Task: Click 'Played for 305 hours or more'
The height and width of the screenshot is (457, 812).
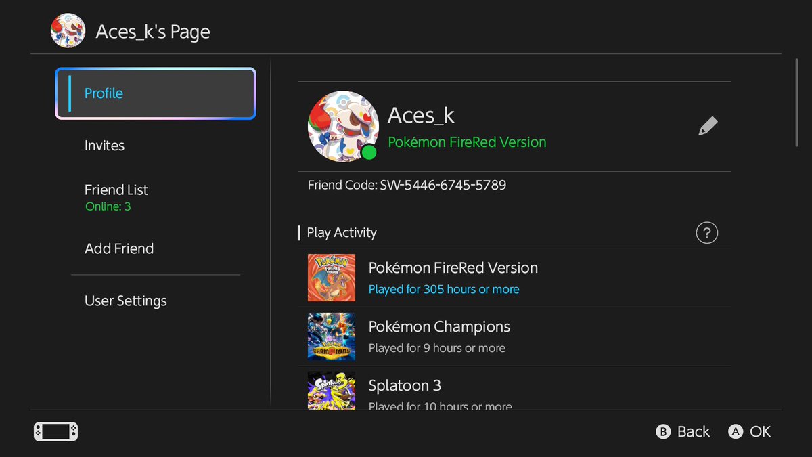Action: point(444,289)
